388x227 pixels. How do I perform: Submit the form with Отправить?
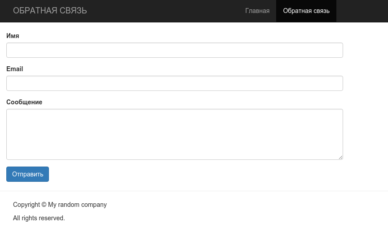coord(27,174)
